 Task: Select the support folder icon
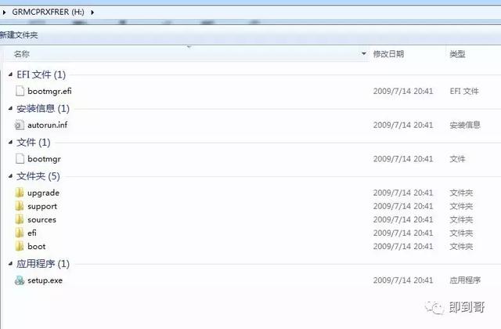20,206
